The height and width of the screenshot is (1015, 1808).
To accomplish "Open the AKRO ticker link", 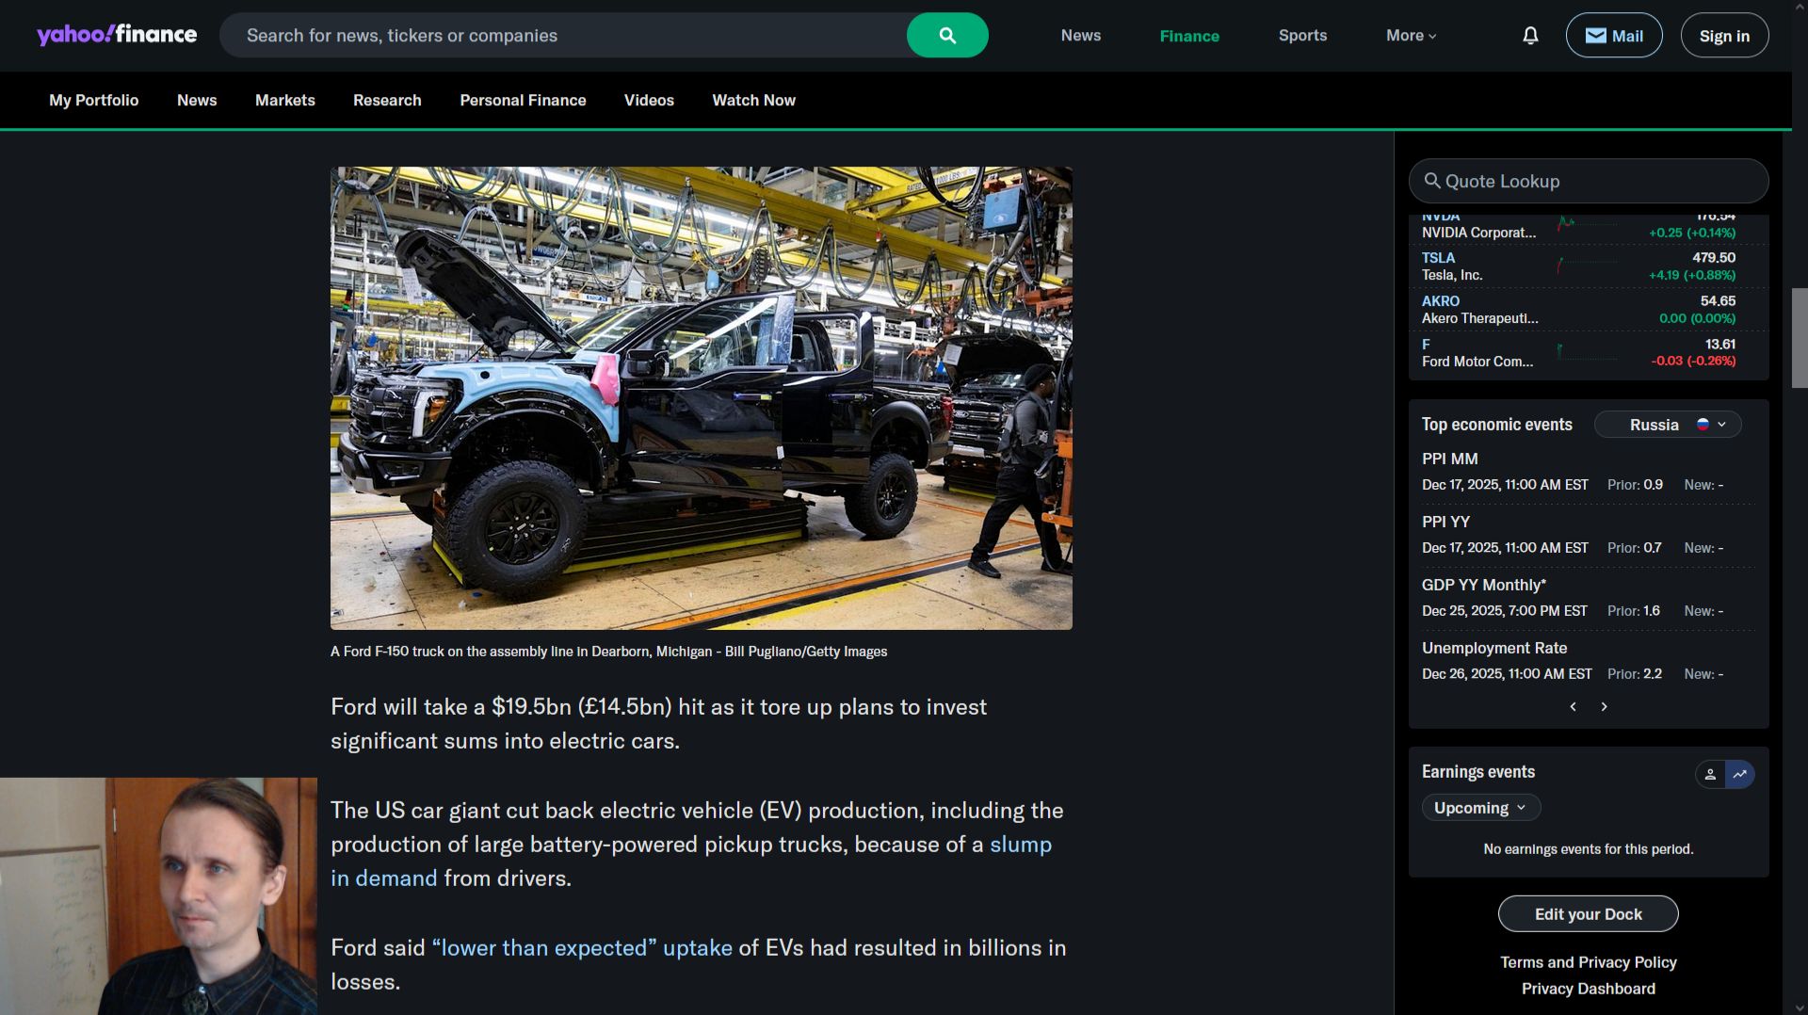I will (1441, 301).
